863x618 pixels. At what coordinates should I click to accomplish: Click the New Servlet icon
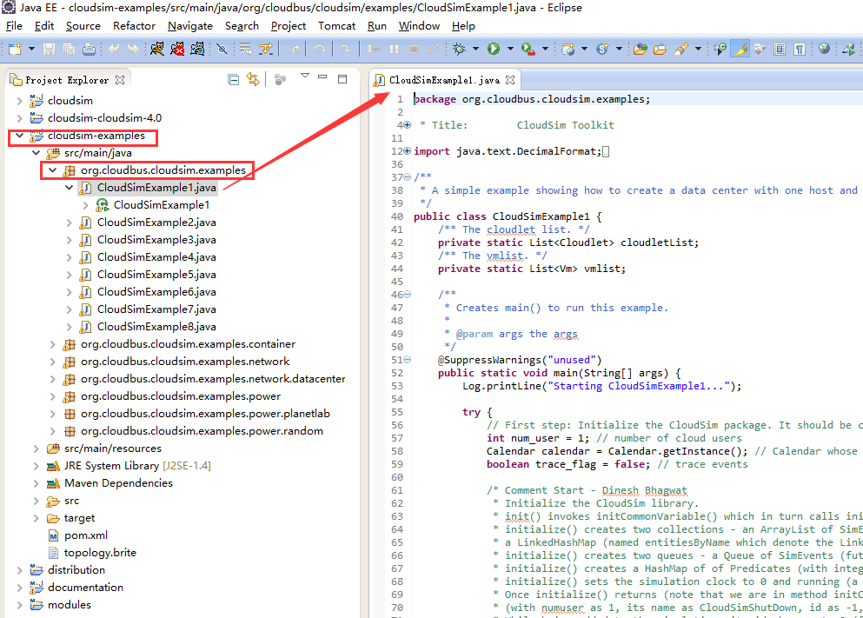pos(602,49)
